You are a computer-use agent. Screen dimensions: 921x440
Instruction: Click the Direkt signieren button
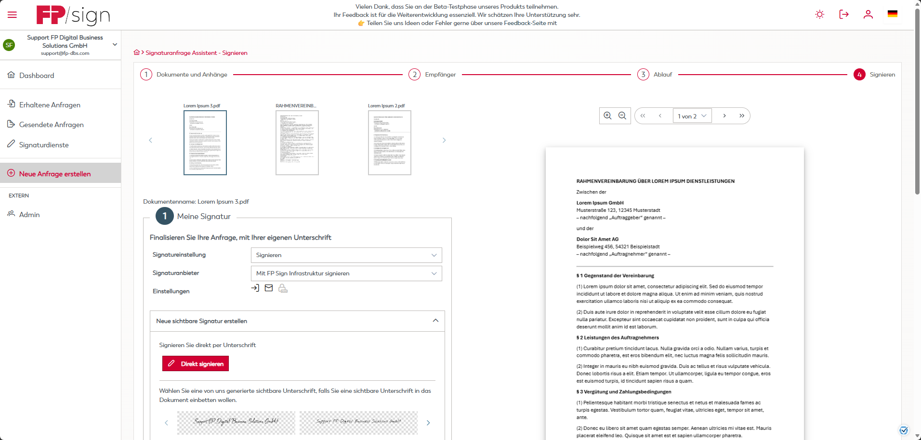196,363
